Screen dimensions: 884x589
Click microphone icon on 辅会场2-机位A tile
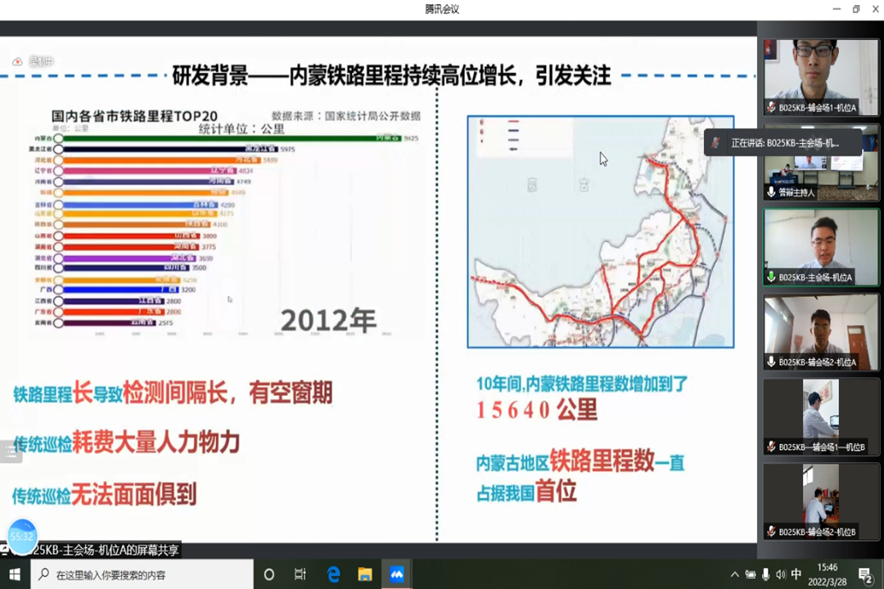tap(771, 362)
